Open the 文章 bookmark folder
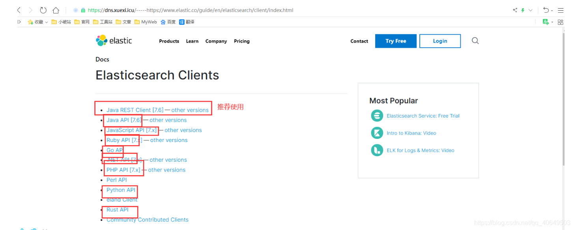 [123, 22]
